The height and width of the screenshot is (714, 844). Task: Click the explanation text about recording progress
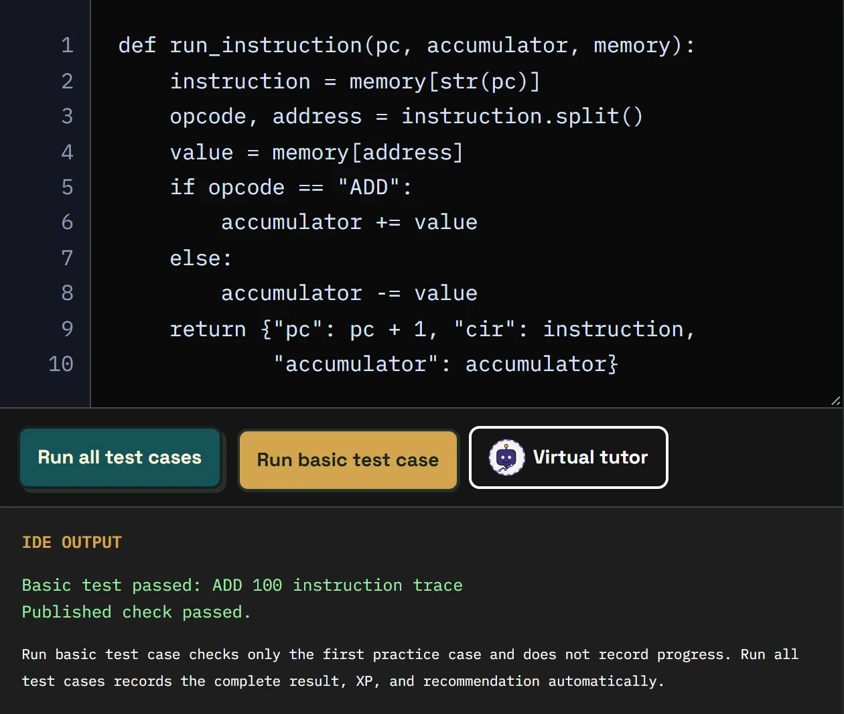point(410,668)
